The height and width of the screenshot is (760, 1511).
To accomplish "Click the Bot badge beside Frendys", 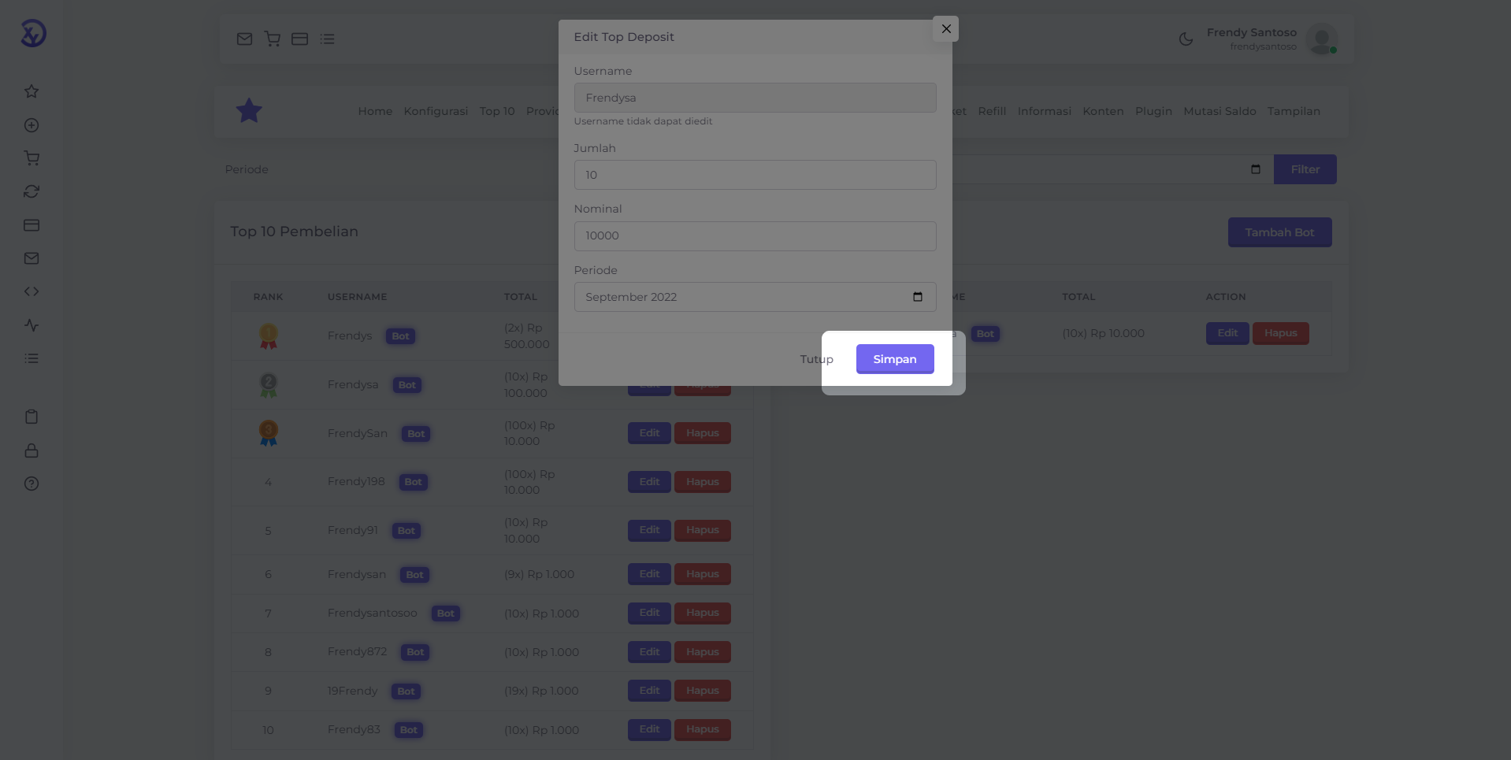I will [400, 336].
